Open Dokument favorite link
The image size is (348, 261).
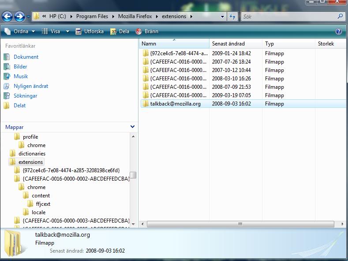point(26,57)
